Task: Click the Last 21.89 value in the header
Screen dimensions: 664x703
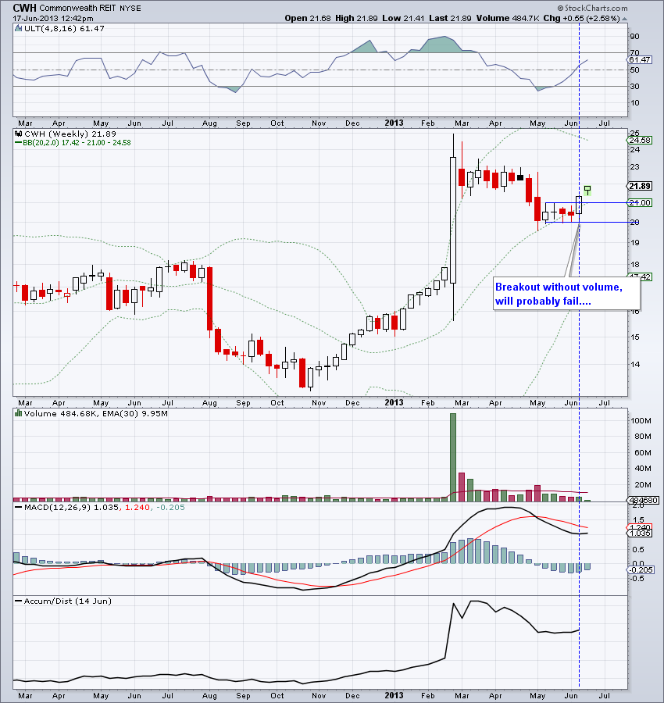Action: pyautogui.click(x=450, y=19)
